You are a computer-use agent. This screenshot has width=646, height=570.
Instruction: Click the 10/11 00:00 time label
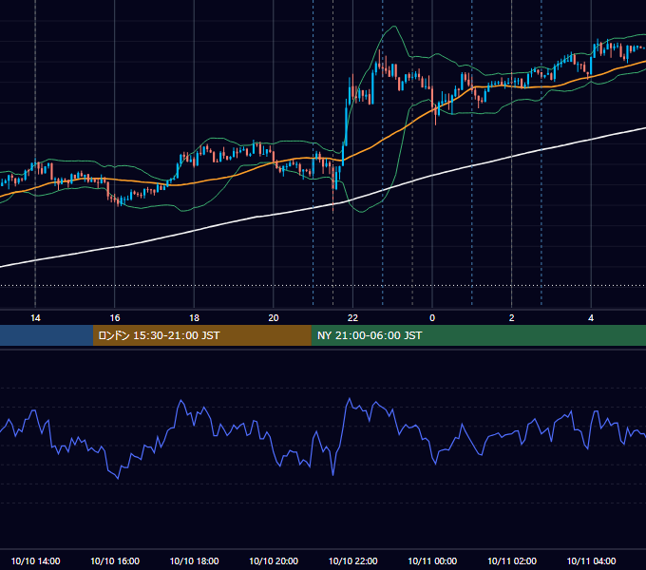pos(432,560)
